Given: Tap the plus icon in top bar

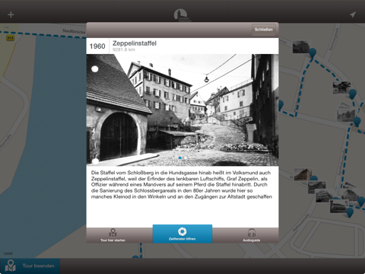Looking at the screenshot, I should click(11, 14).
